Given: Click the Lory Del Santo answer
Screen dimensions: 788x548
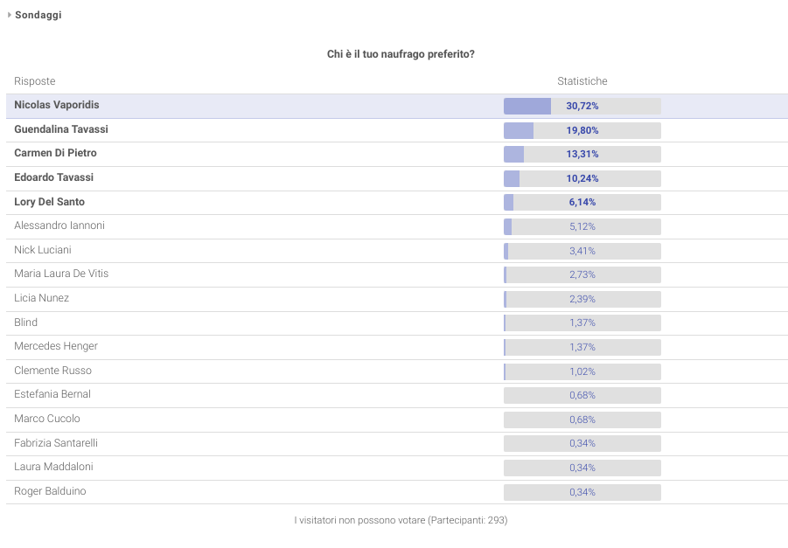Looking at the screenshot, I should tap(49, 202).
